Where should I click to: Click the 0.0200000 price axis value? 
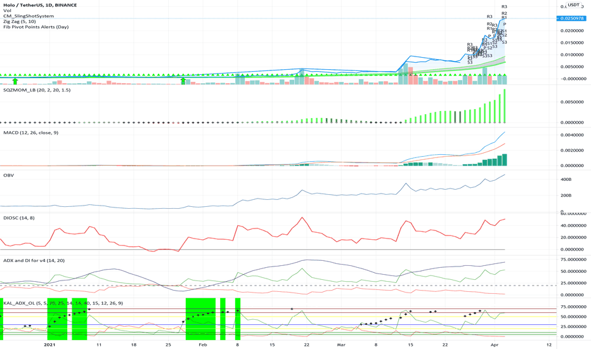point(573,30)
